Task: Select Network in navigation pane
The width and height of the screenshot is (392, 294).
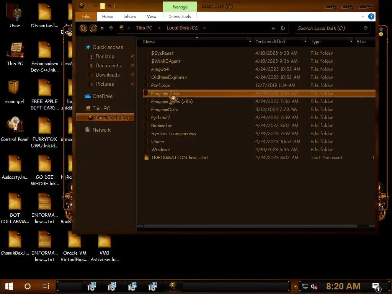Action: click(101, 130)
